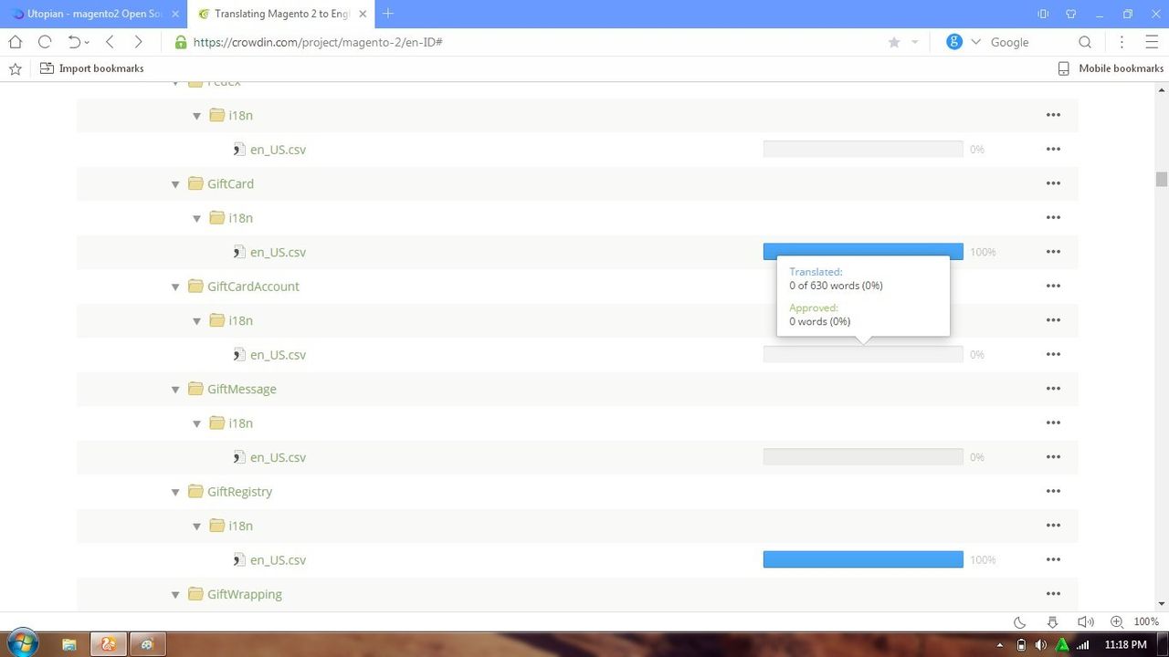The image size is (1169, 657).
Task: Close the Translating Magento 2 tab
Action: click(x=361, y=14)
